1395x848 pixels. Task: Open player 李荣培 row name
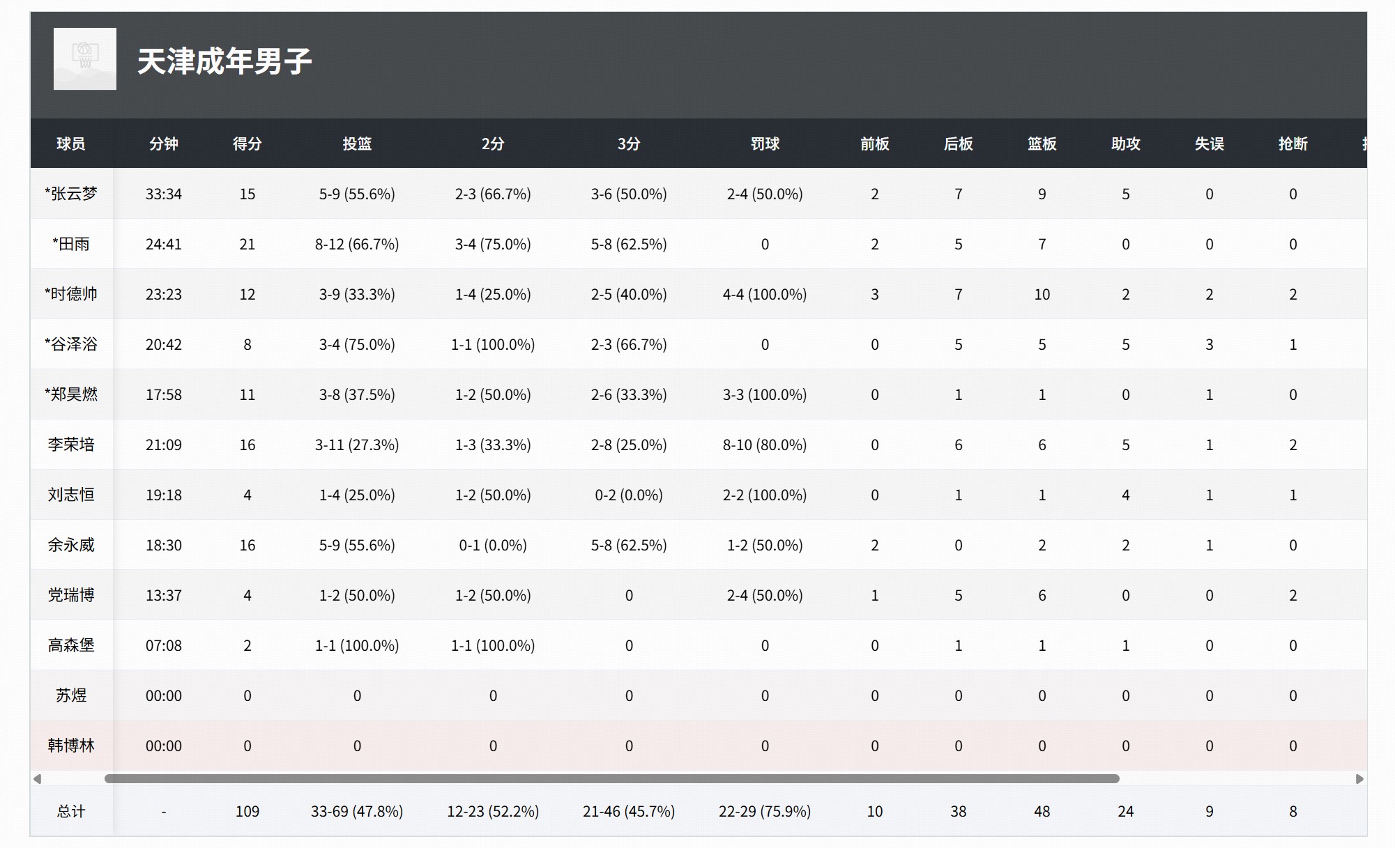(x=71, y=445)
